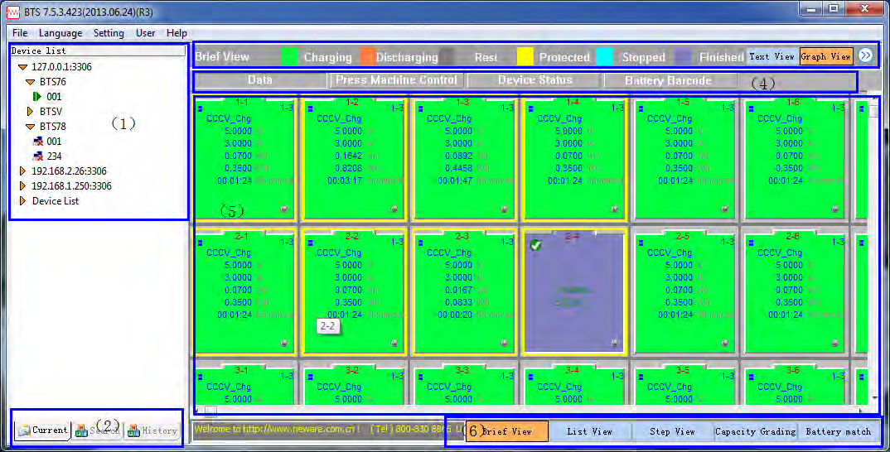Open the User menu
The image size is (890, 452).
click(145, 33)
